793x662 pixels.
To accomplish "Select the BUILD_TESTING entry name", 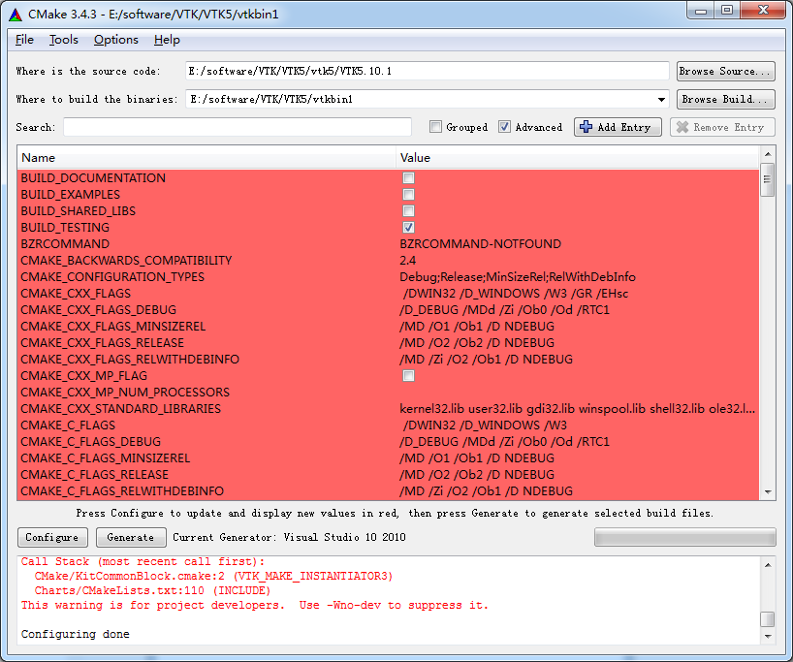I will tap(65, 228).
